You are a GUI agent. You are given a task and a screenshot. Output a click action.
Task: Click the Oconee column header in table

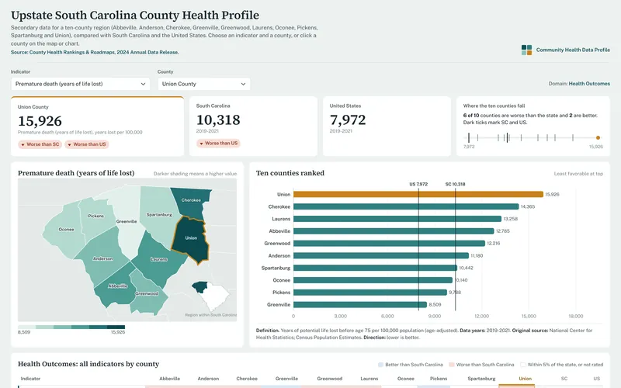[405, 379]
